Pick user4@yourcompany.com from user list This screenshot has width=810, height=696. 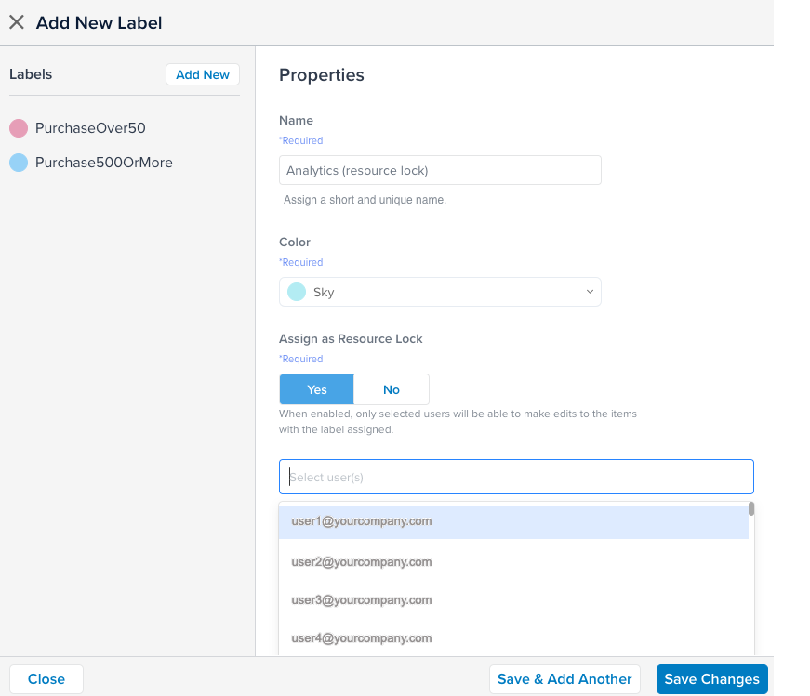[x=362, y=638]
